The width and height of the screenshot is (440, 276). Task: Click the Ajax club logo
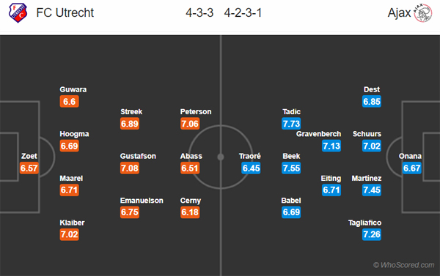423,12
